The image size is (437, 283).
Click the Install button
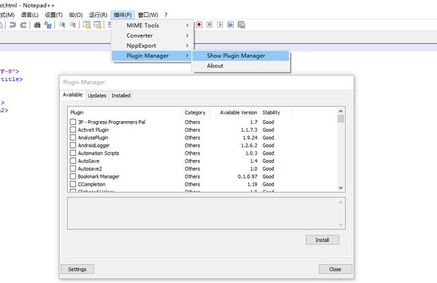coord(322,240)
